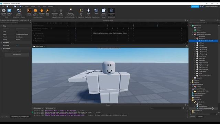Click the Add Attribute button
220x124 pixels.
point(17,54)
